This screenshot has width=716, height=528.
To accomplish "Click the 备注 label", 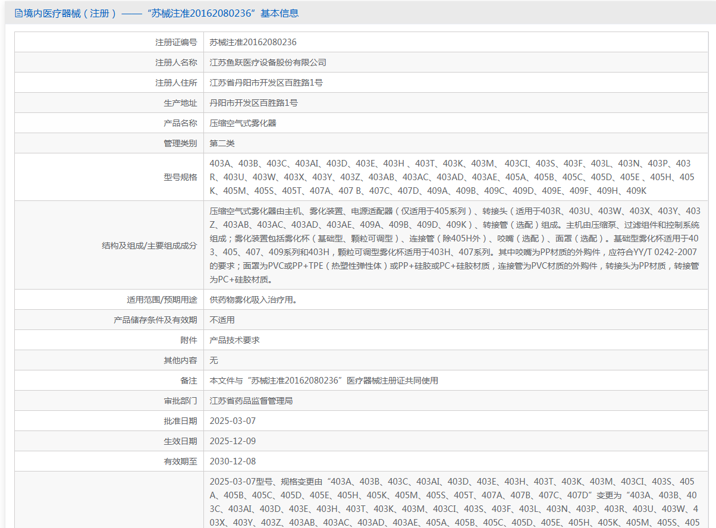I will [189, 381].
